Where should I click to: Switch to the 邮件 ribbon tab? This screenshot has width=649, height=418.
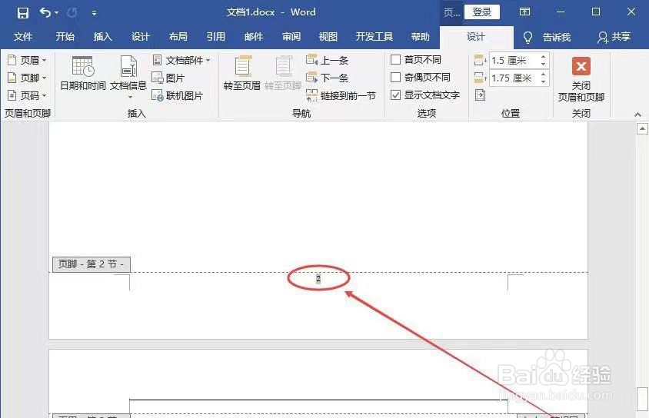pyautogui.click(x=253, y=37)
